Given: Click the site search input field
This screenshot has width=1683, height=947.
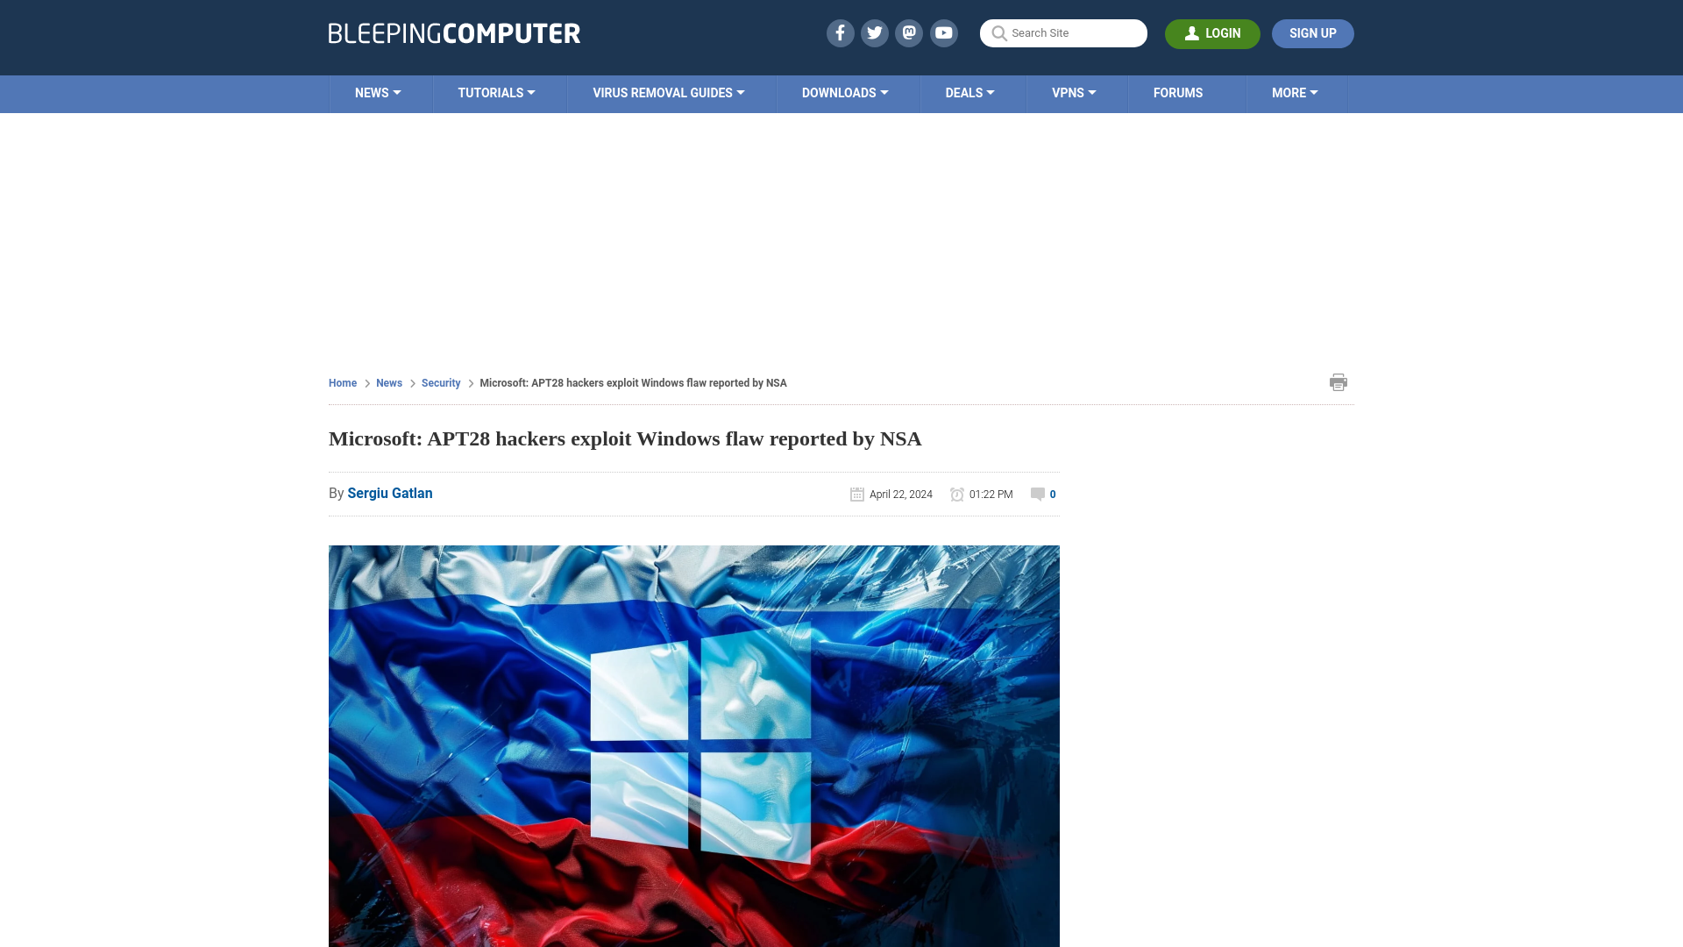Looking at the screenshot, I should [1063, 32].
